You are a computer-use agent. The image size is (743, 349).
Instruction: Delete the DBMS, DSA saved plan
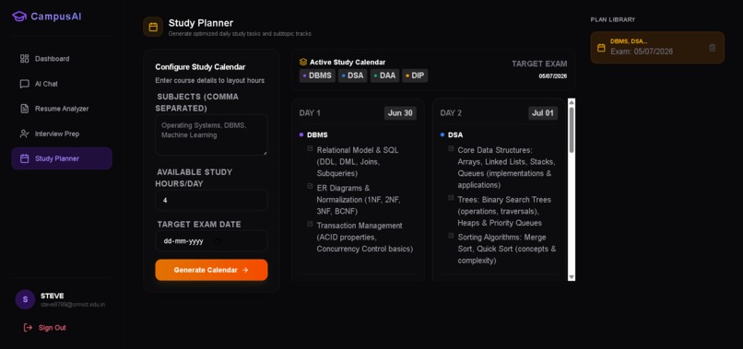tap(713, 48)
